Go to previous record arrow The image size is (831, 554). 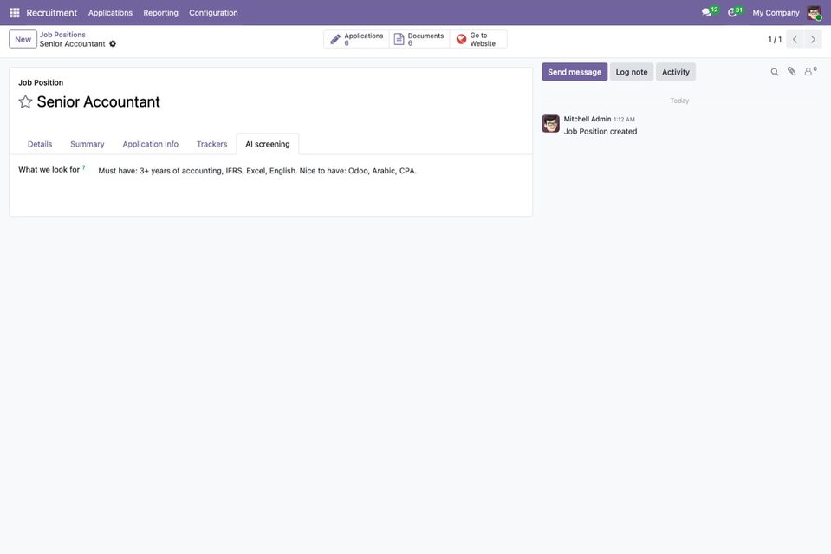point(795,39)
